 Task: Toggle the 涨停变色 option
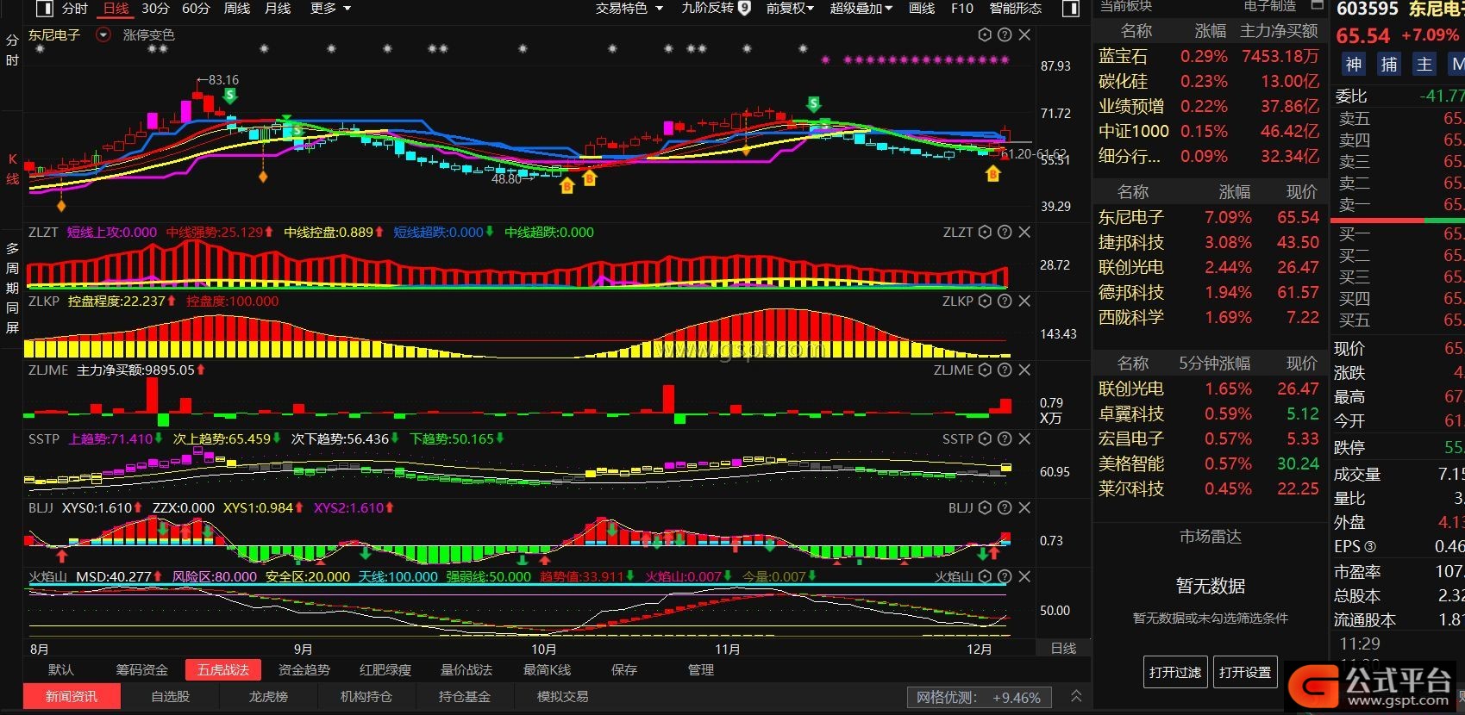(148, 35)
